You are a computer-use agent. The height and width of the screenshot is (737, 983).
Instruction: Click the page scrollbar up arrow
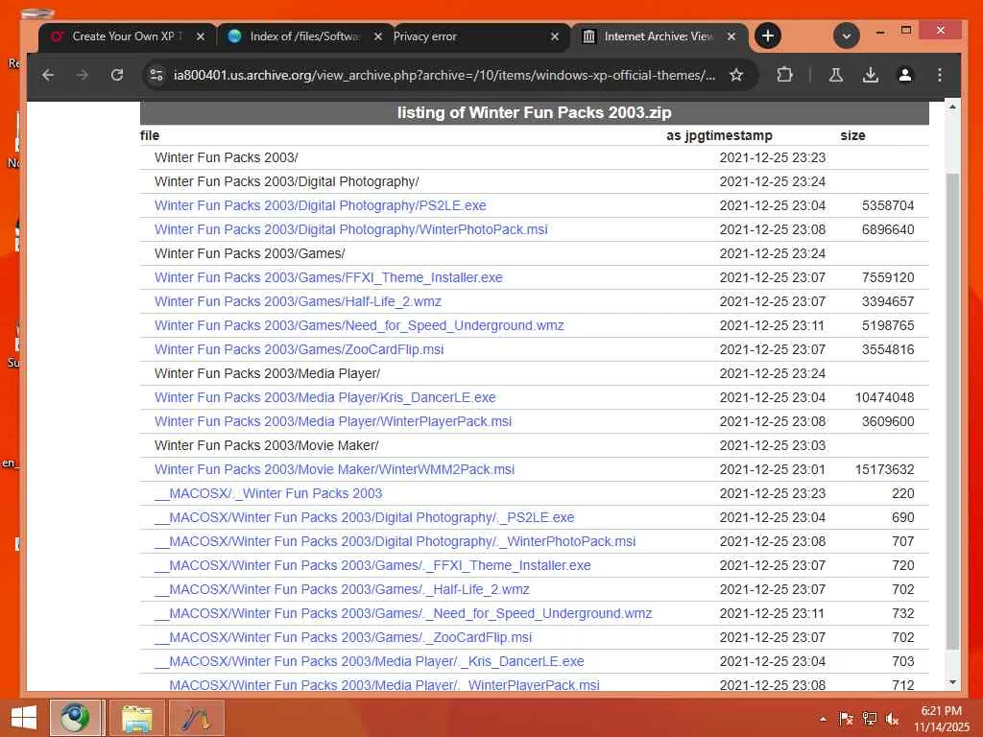(952, 107)
